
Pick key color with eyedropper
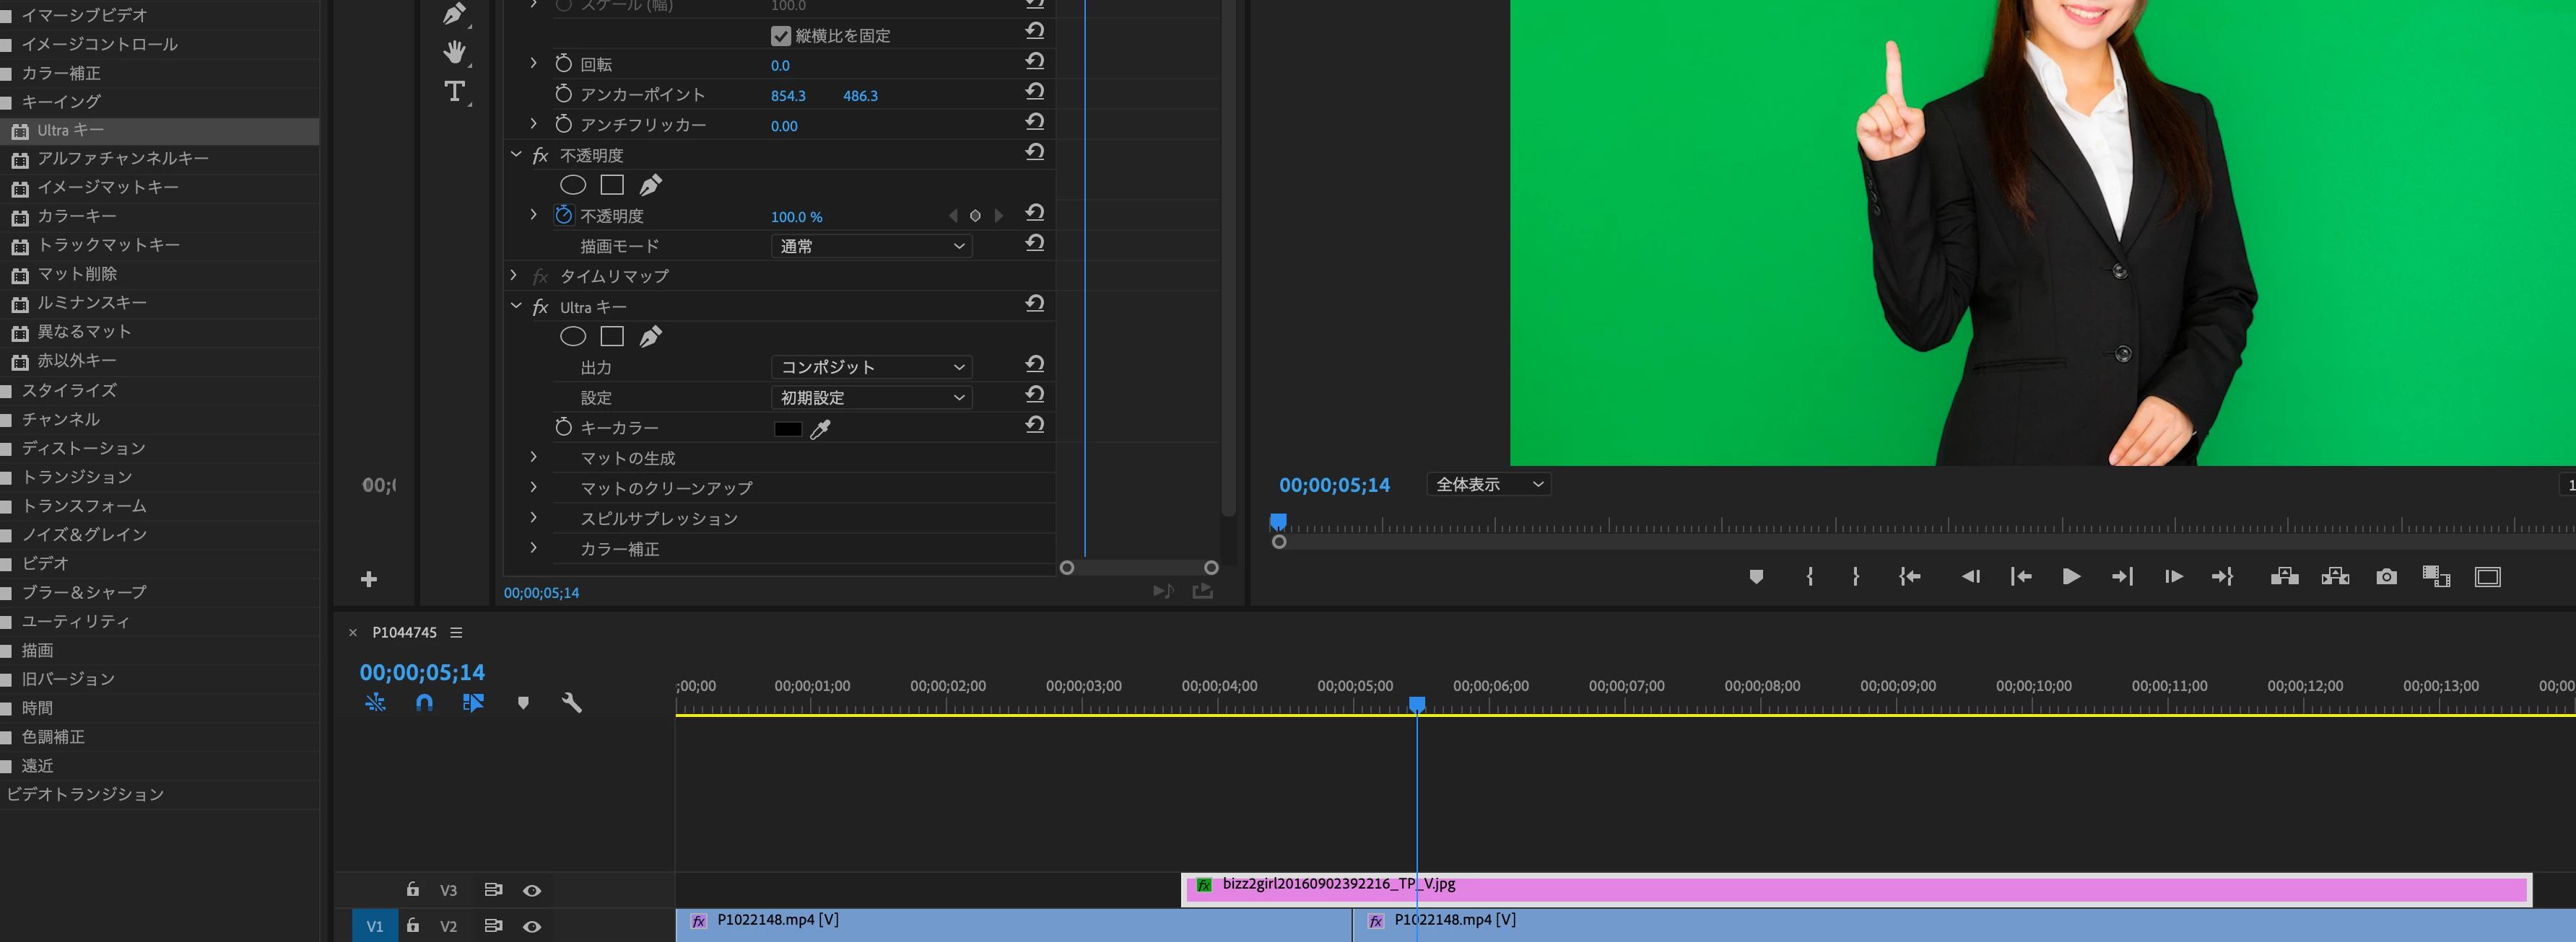[x=820, y=430]
